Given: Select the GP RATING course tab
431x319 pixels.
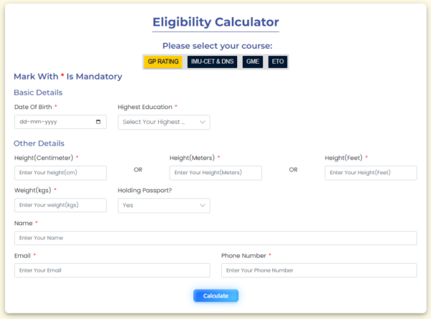Looking at the screenshot, I should pyautogui.click(x=163, y=62).
